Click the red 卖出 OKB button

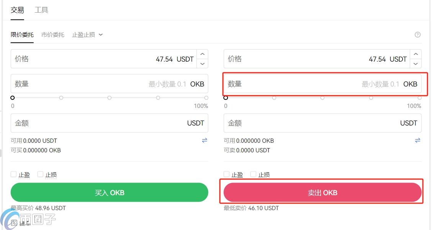[x=323, y=192]
